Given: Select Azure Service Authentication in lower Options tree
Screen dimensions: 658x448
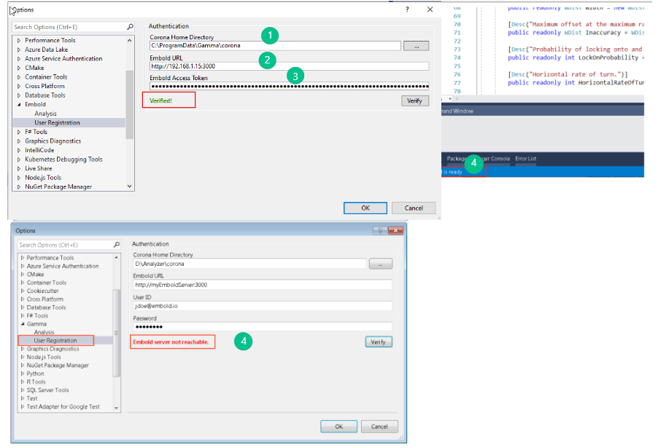Looking at the screenshot, I should [x=63, y=266].
